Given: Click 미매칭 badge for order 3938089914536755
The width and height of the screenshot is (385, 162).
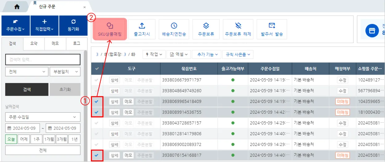Looking at the screenshot, I should pos(343,112).
